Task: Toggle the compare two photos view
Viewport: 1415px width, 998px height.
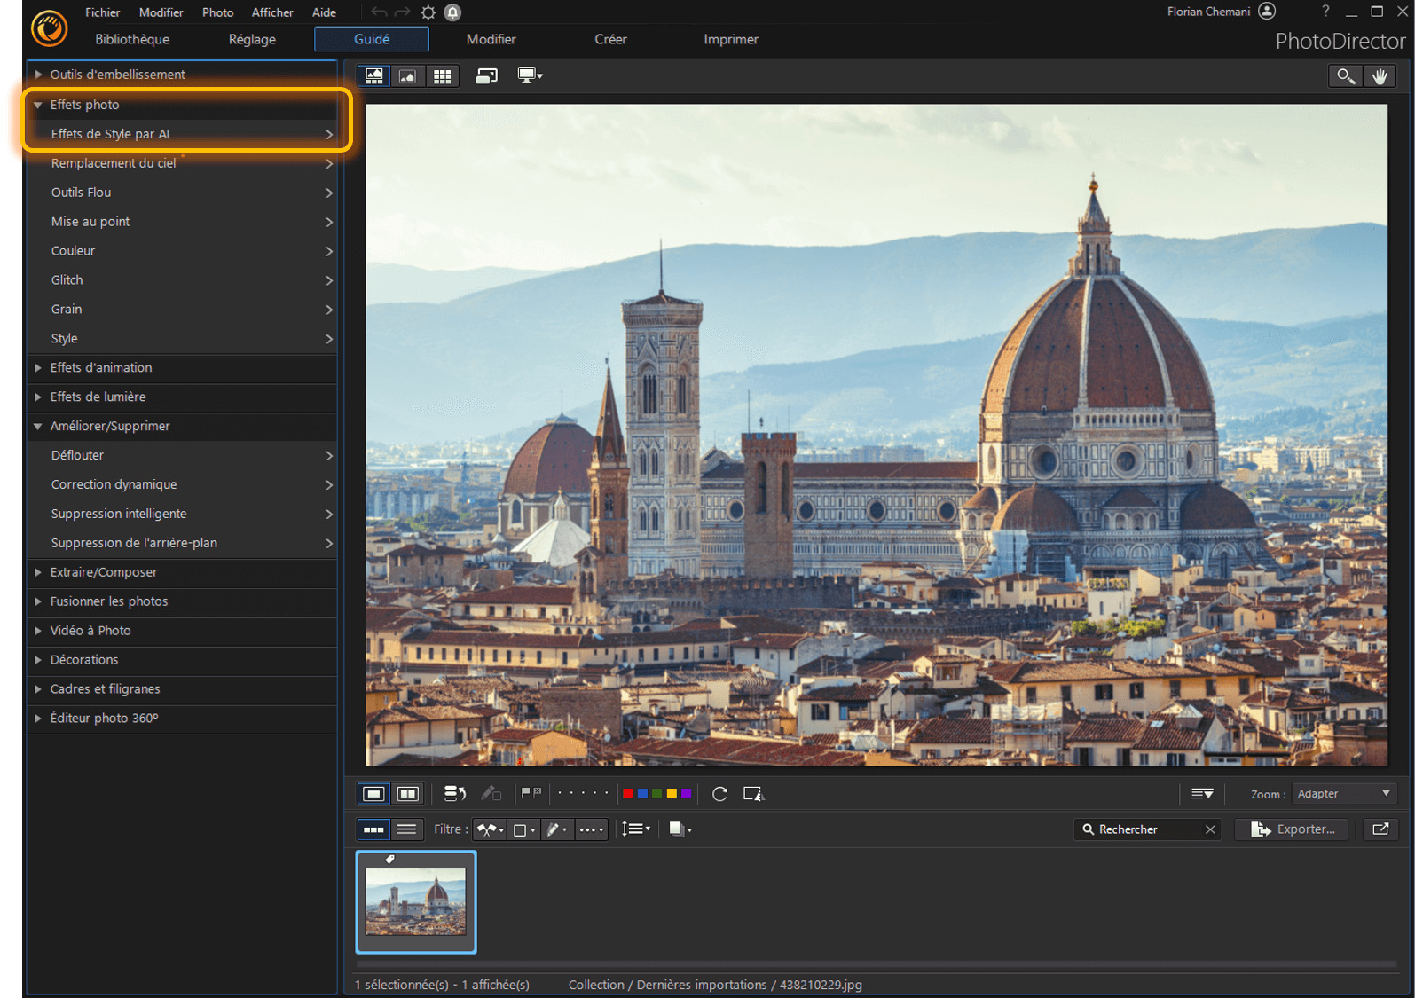Action: tap(408, 794)
